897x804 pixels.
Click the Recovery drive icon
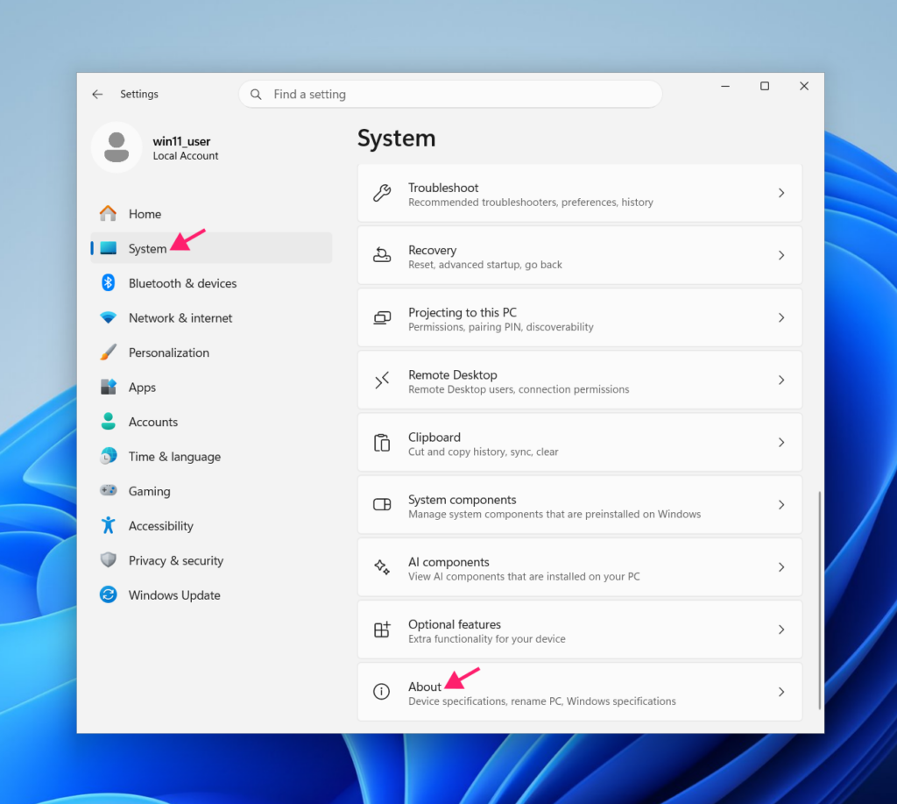[382, 255]
